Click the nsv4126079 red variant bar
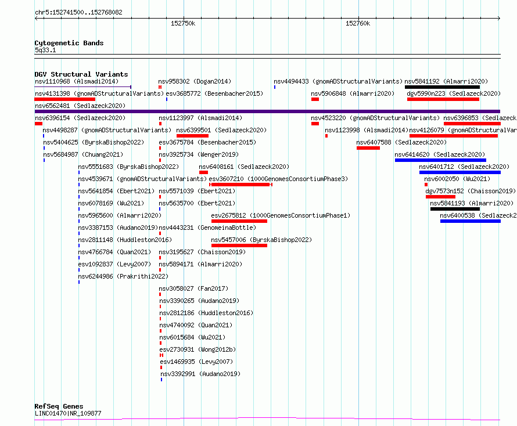Image resolution: width=517 pixels, height=426 pixels. tap(453, 136)
